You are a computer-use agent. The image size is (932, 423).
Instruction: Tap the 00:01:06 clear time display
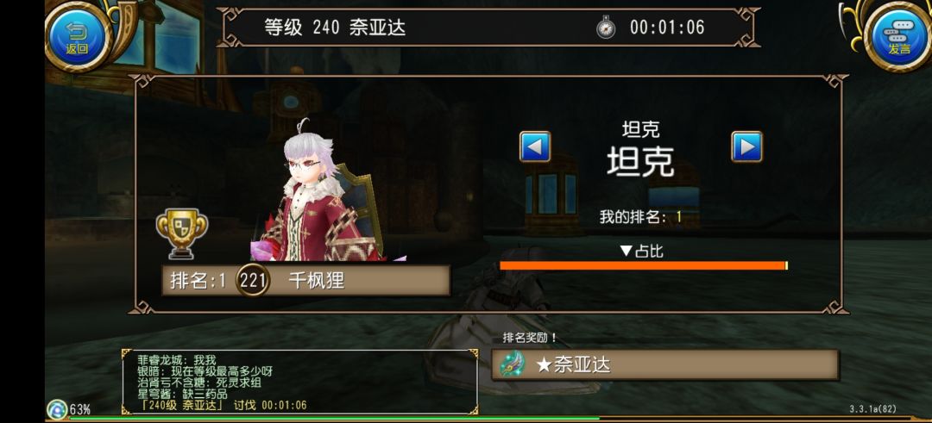coord(667,28)
